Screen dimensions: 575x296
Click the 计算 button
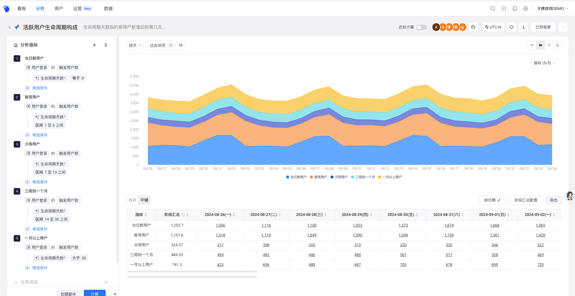[95, 293]
